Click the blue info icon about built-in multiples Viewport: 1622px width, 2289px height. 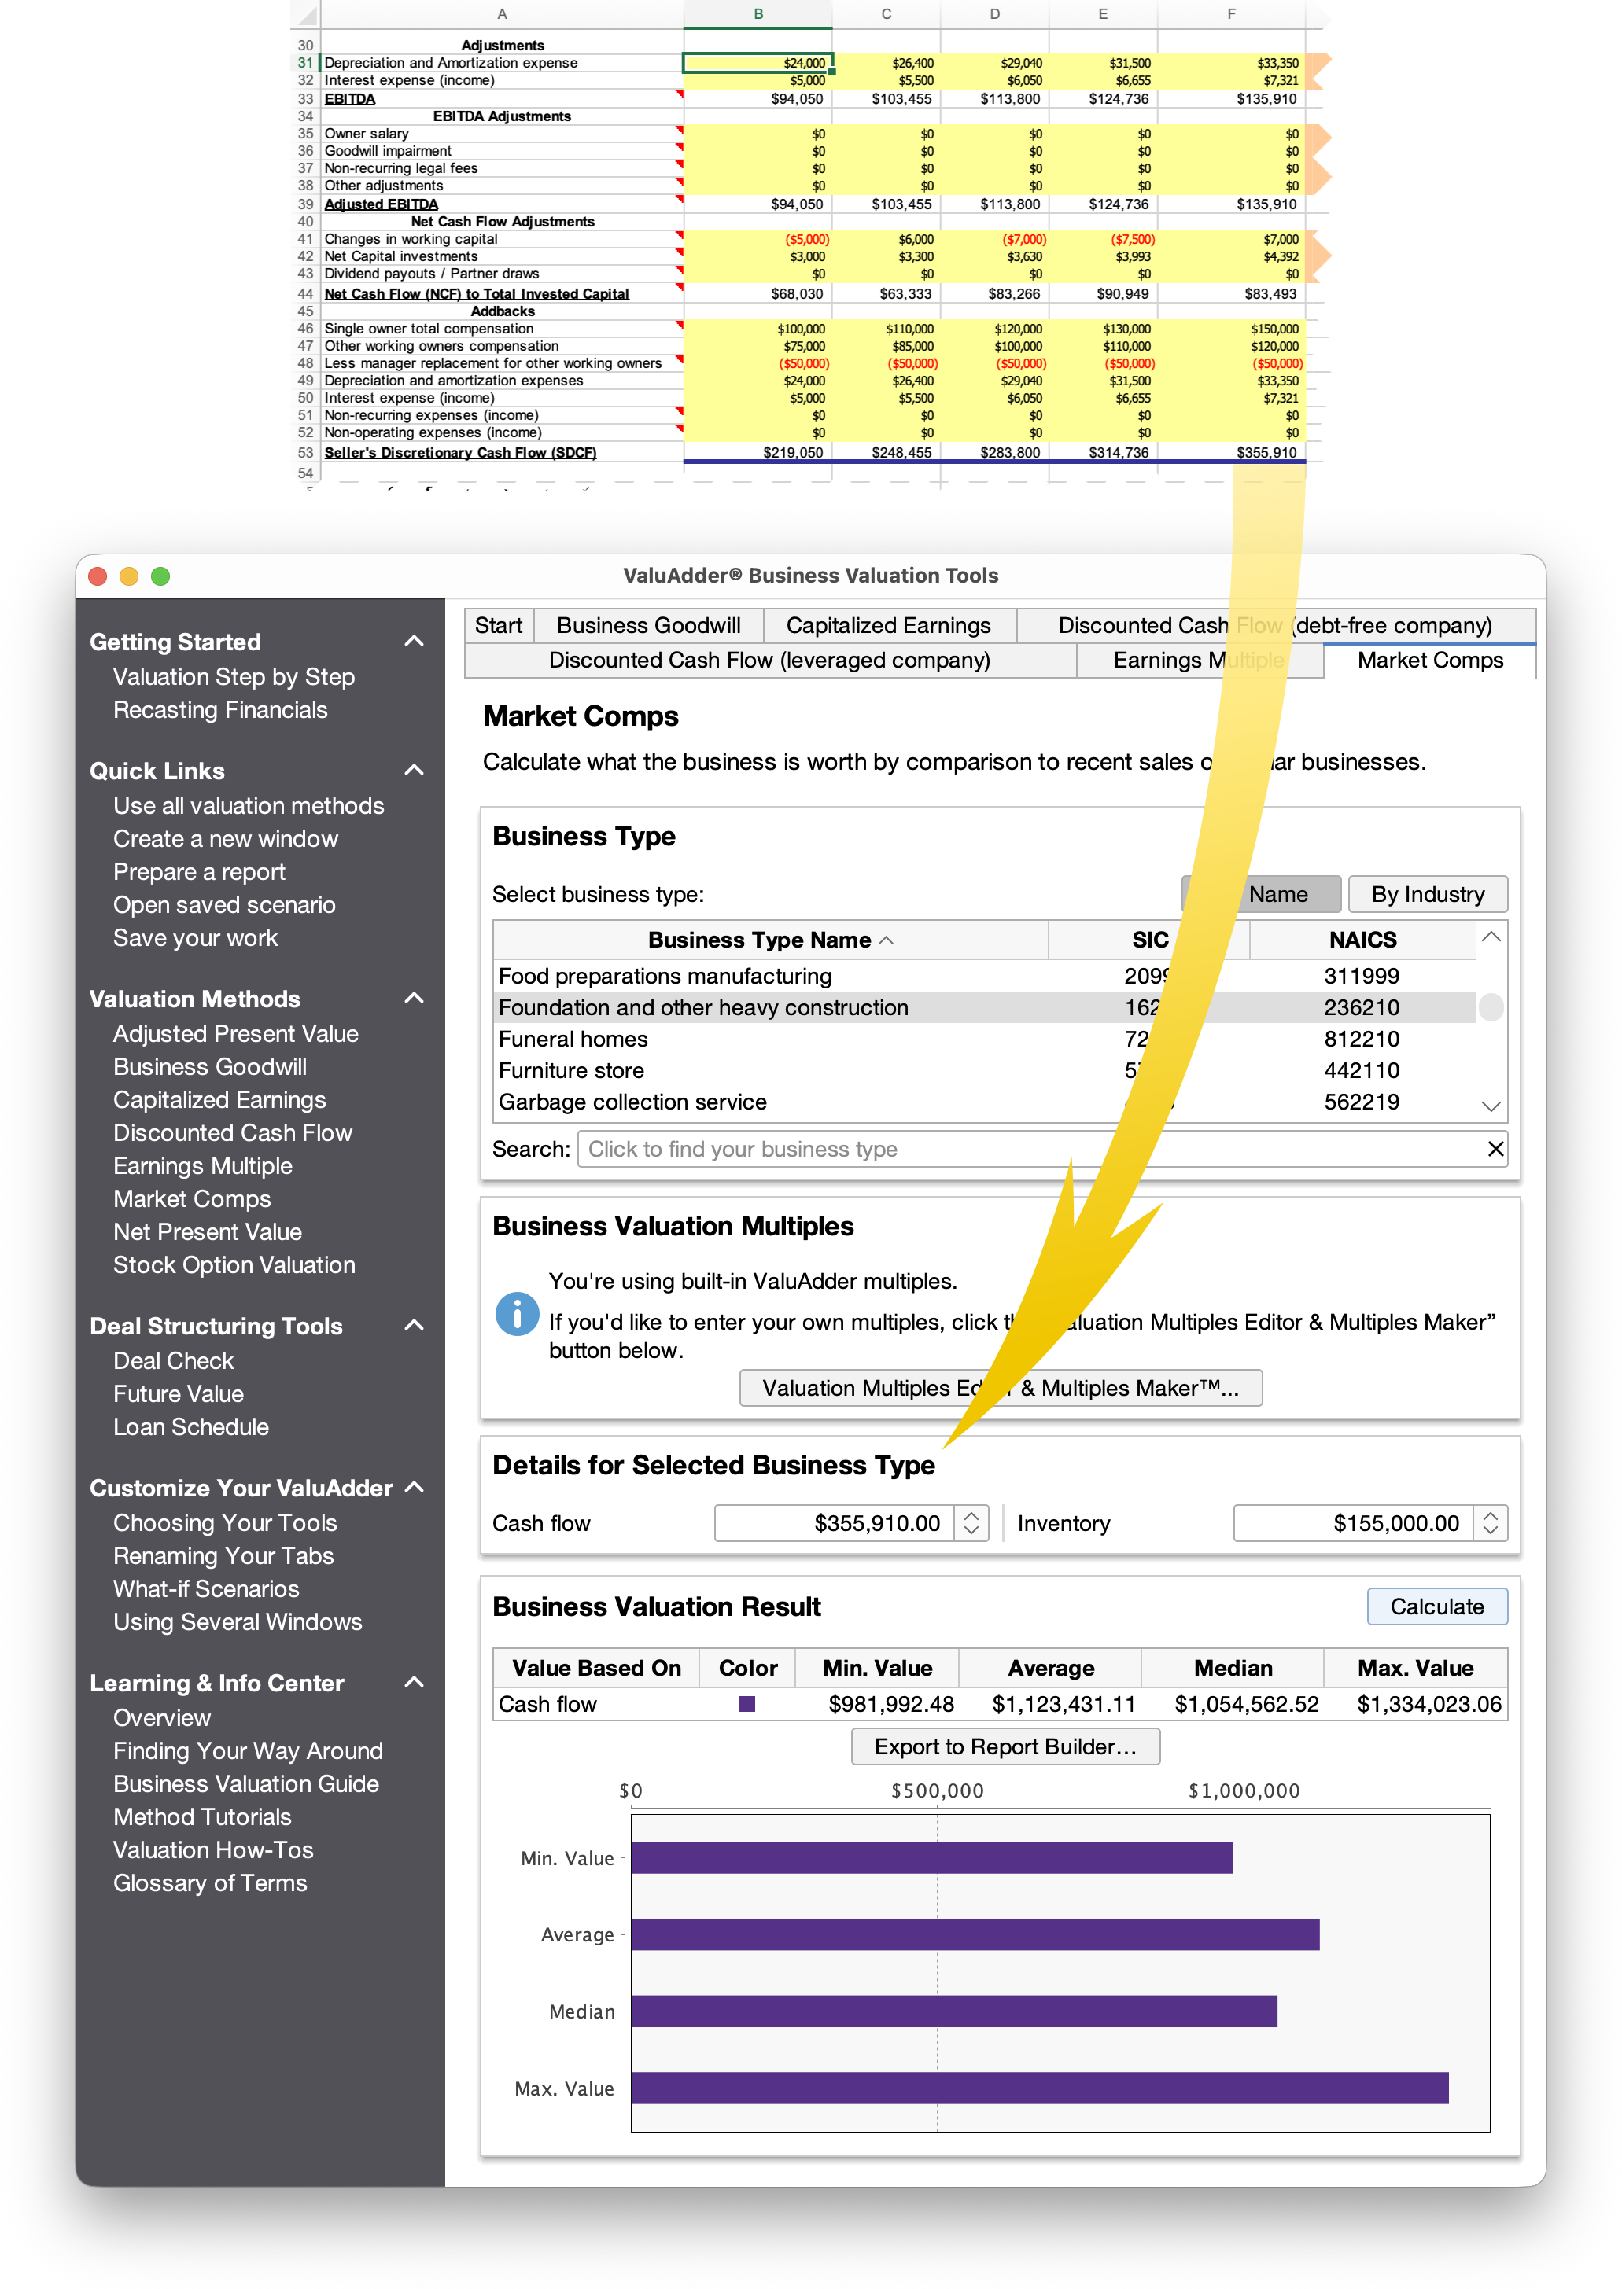point(518,1314)
